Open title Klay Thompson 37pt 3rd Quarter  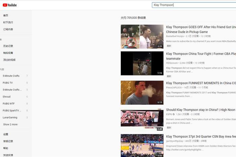click(x=201, y=136)
